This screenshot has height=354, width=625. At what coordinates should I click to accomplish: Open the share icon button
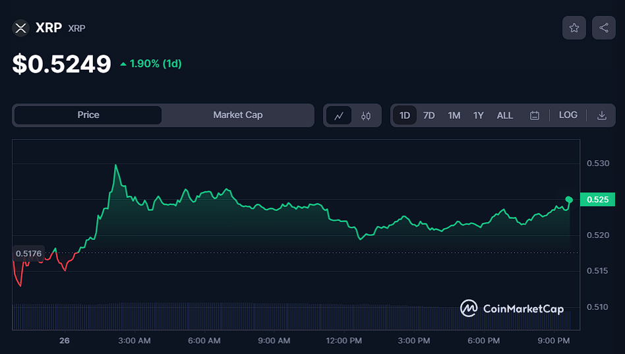(x=603, y=28)
